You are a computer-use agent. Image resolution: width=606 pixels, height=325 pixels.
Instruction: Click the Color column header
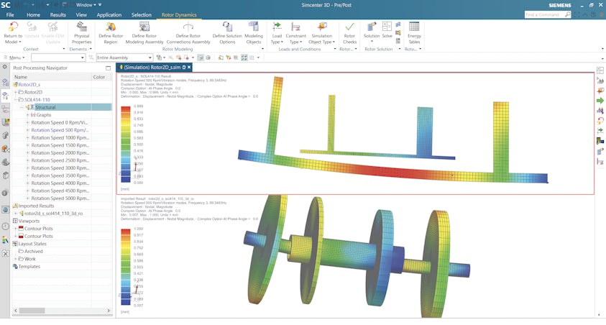99,77
